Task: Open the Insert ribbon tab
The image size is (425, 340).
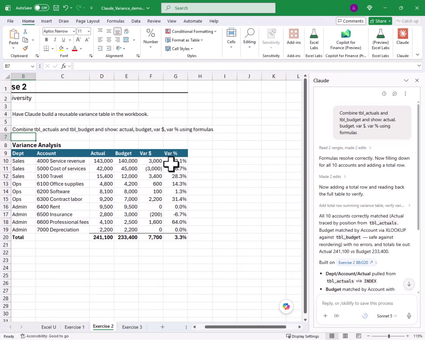Action: click(46, 21)
